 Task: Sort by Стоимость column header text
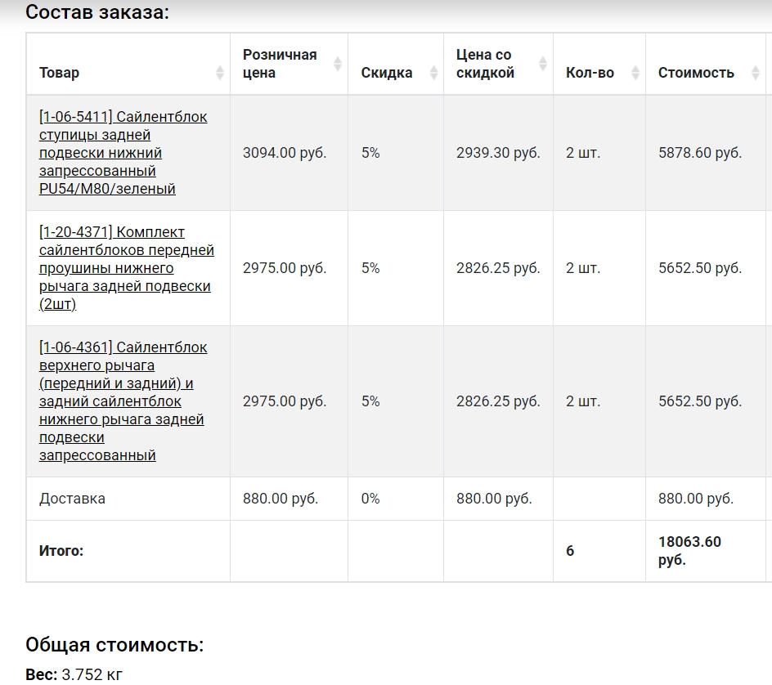tap(696, 73)
